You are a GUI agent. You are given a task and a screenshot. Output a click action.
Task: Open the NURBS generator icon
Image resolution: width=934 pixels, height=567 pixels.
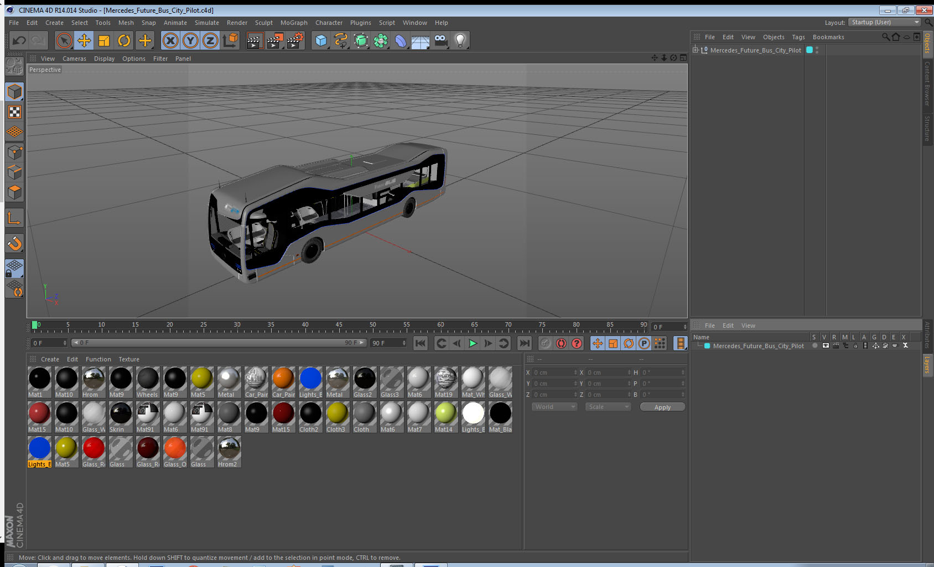361,40
